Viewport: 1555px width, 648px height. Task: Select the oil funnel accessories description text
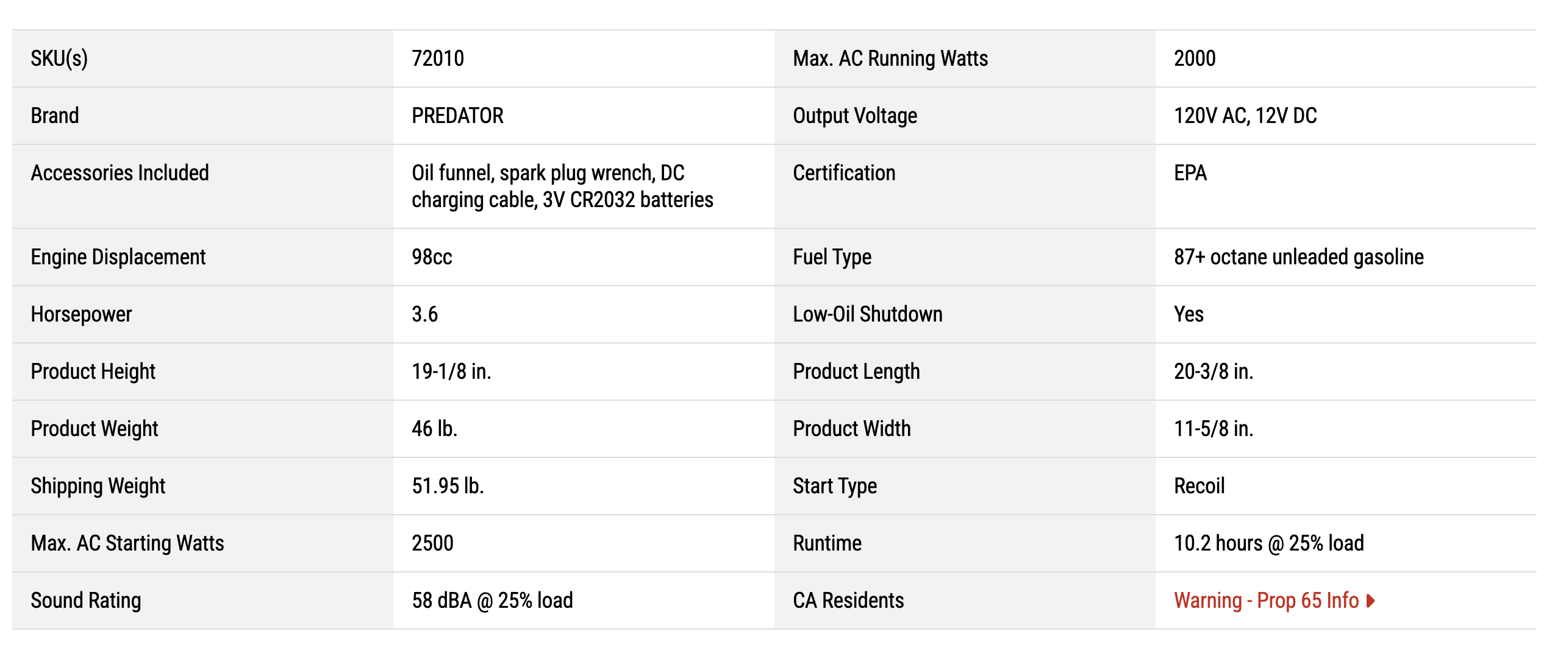(562, 186)
